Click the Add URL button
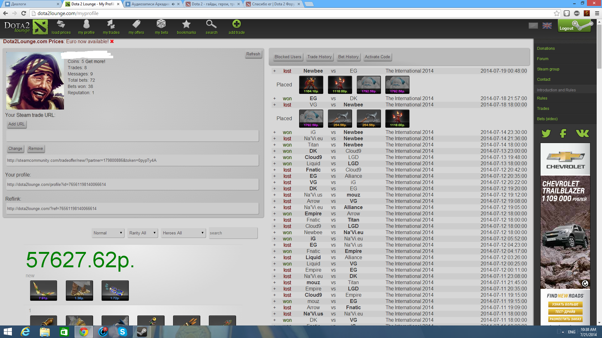This screenshot has width=602, height=338. click(x=16, y=124)
